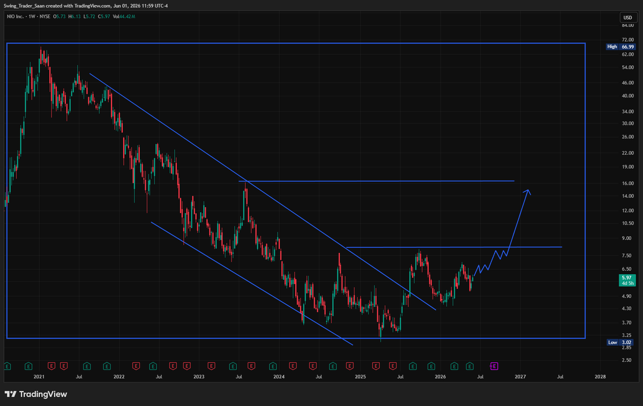
Task: Click the low value L5.72
Action: tap(89, 17)
